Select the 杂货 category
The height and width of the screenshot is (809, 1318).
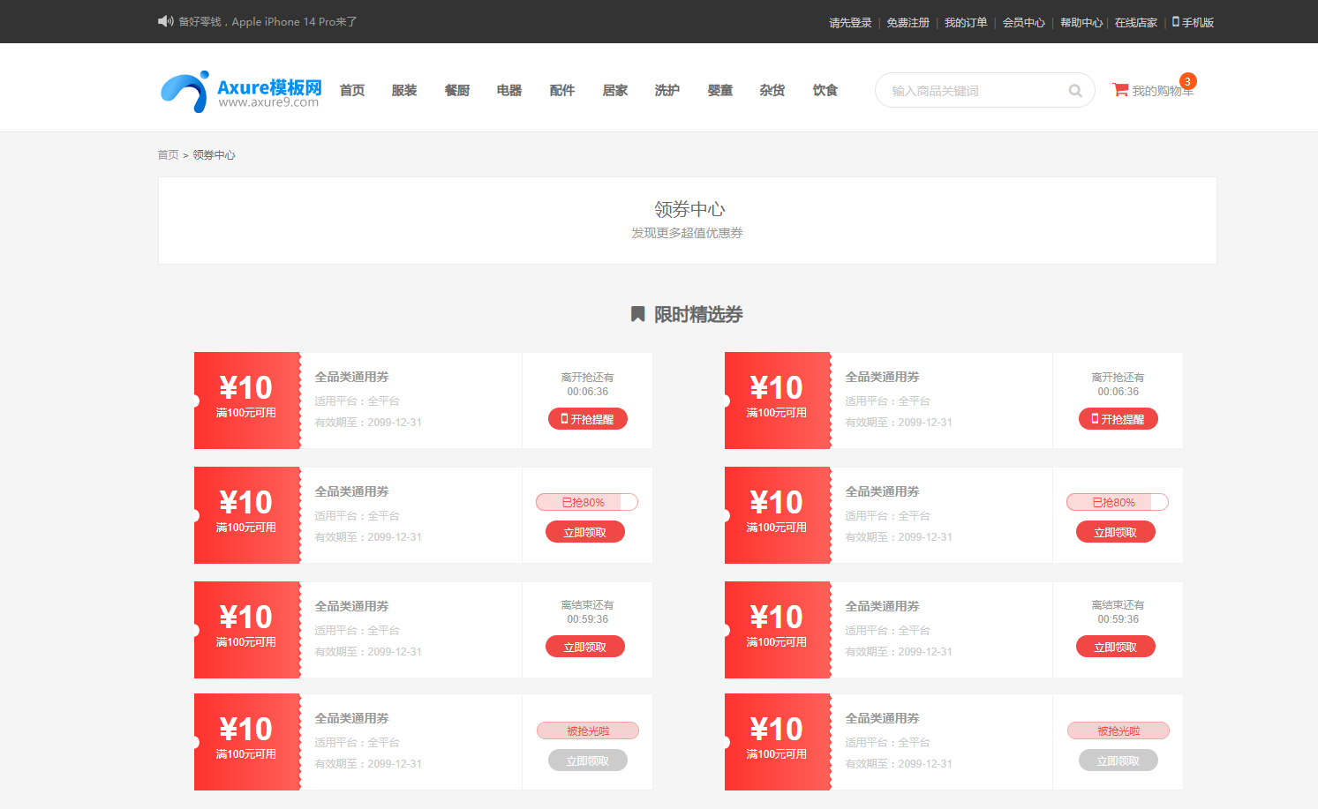(x=772, y=90)
